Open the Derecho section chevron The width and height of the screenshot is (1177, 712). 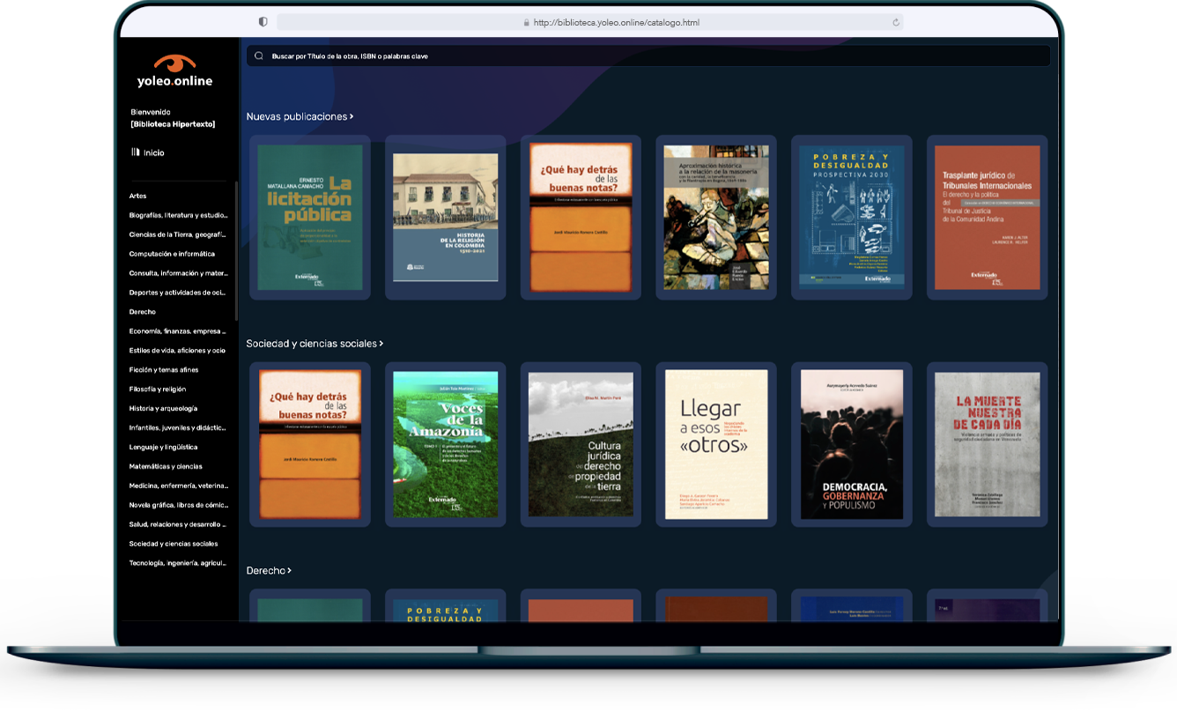point(289,570)
